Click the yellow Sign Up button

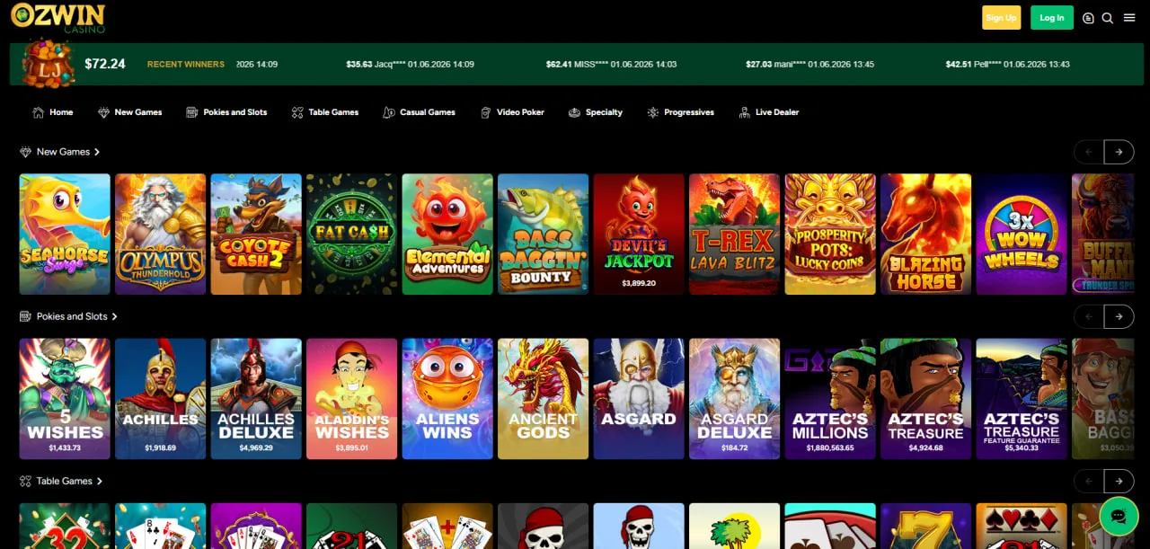click(x=1001, y=18)
